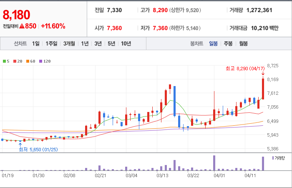Click the 선차트 label
The width and height of the screenshot is (292, 188).
[x=20, y=43]
